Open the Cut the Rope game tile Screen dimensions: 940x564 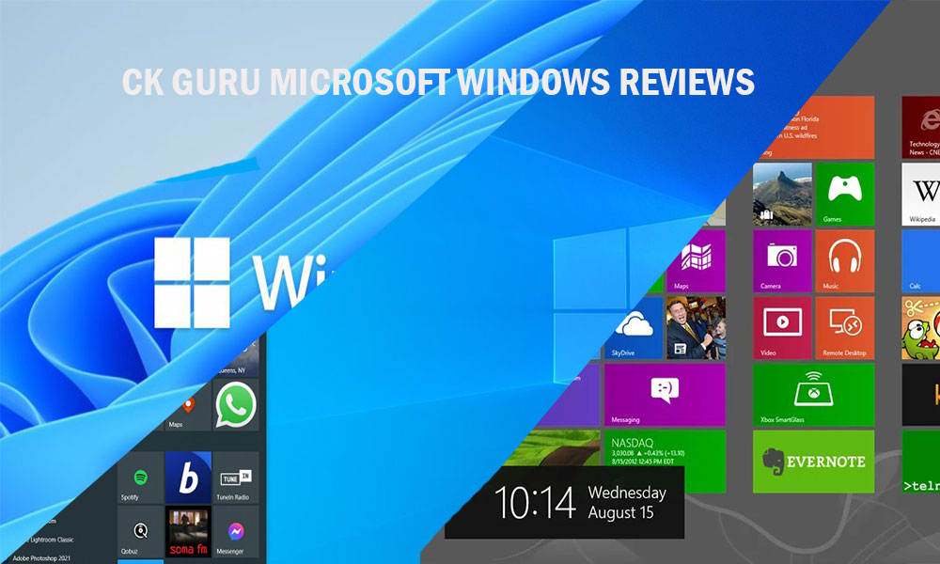921,328
